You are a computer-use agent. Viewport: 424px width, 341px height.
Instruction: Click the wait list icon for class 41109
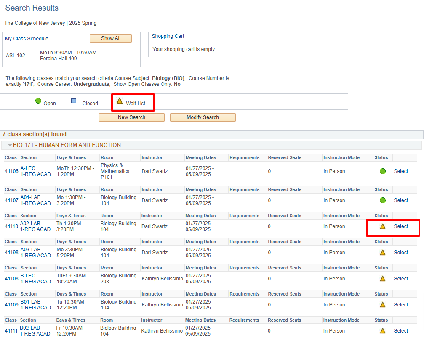(x=383, y=305)
